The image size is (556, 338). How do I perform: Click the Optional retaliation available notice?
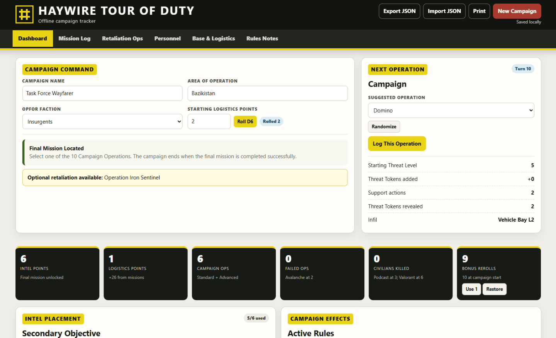point(185,178)
